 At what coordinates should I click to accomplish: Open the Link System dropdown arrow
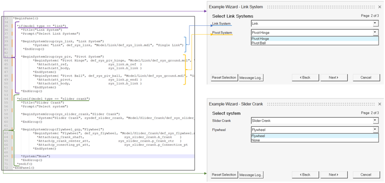(375, 23)
